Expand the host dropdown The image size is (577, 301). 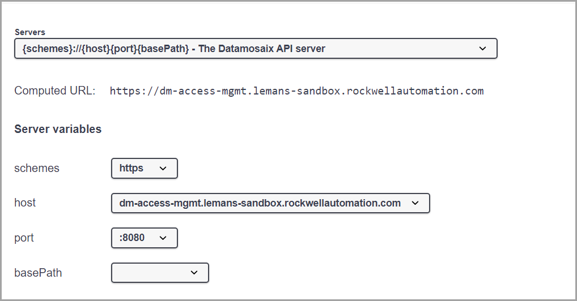[270, 203]
